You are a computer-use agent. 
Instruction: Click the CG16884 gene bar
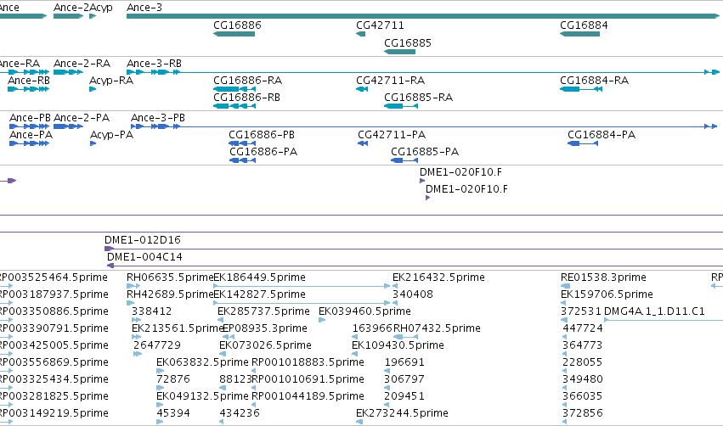pyautogui.click(x=579, y=34)
